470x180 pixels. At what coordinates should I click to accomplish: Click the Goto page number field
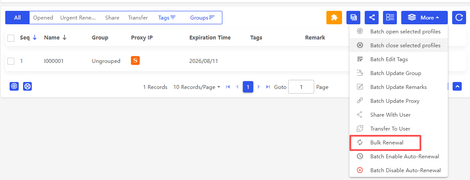[301, 87]
